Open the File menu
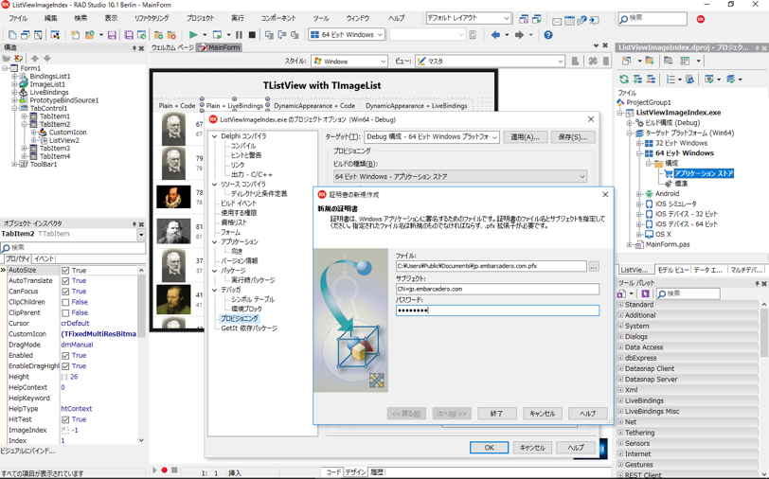The image size is (769, 479). click(18, 18)
